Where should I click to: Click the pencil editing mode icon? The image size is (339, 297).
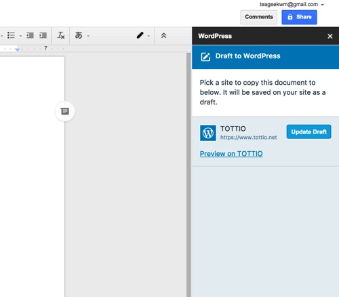click(x=140, y=35)
